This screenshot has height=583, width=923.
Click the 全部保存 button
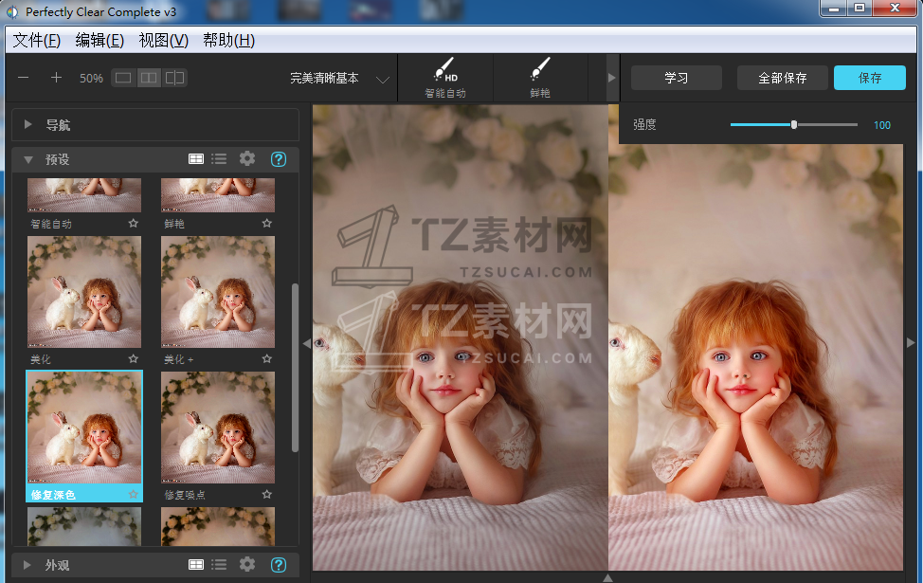tap(783, 78)
